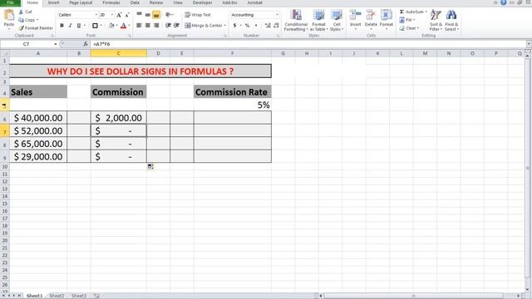Viewport: 532px width, 299px height.
Task: Click the Increase Decimal icon
Action: [268, 26]
